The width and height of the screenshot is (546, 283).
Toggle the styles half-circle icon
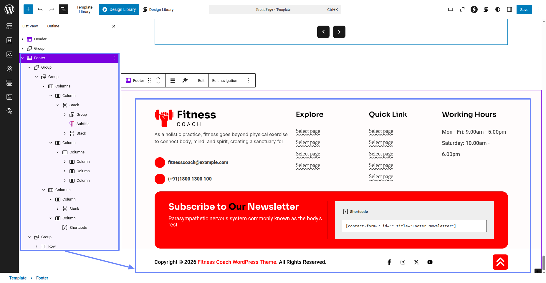497,9
